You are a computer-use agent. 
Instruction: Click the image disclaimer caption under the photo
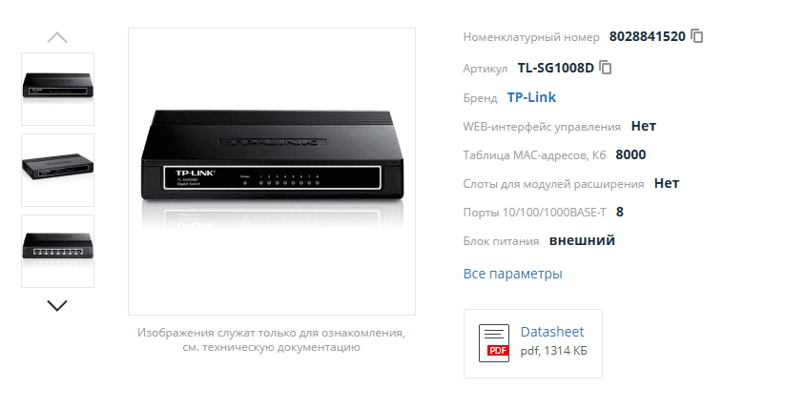click(x=271, y=340)
